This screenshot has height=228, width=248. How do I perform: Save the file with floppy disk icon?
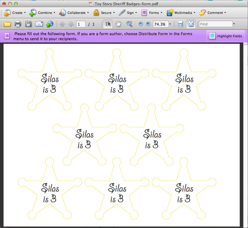click(x=28, y=24)
